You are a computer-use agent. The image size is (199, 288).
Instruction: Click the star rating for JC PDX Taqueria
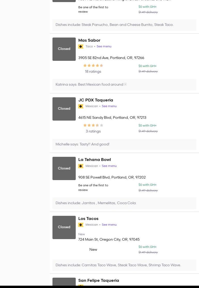[93, 125]
